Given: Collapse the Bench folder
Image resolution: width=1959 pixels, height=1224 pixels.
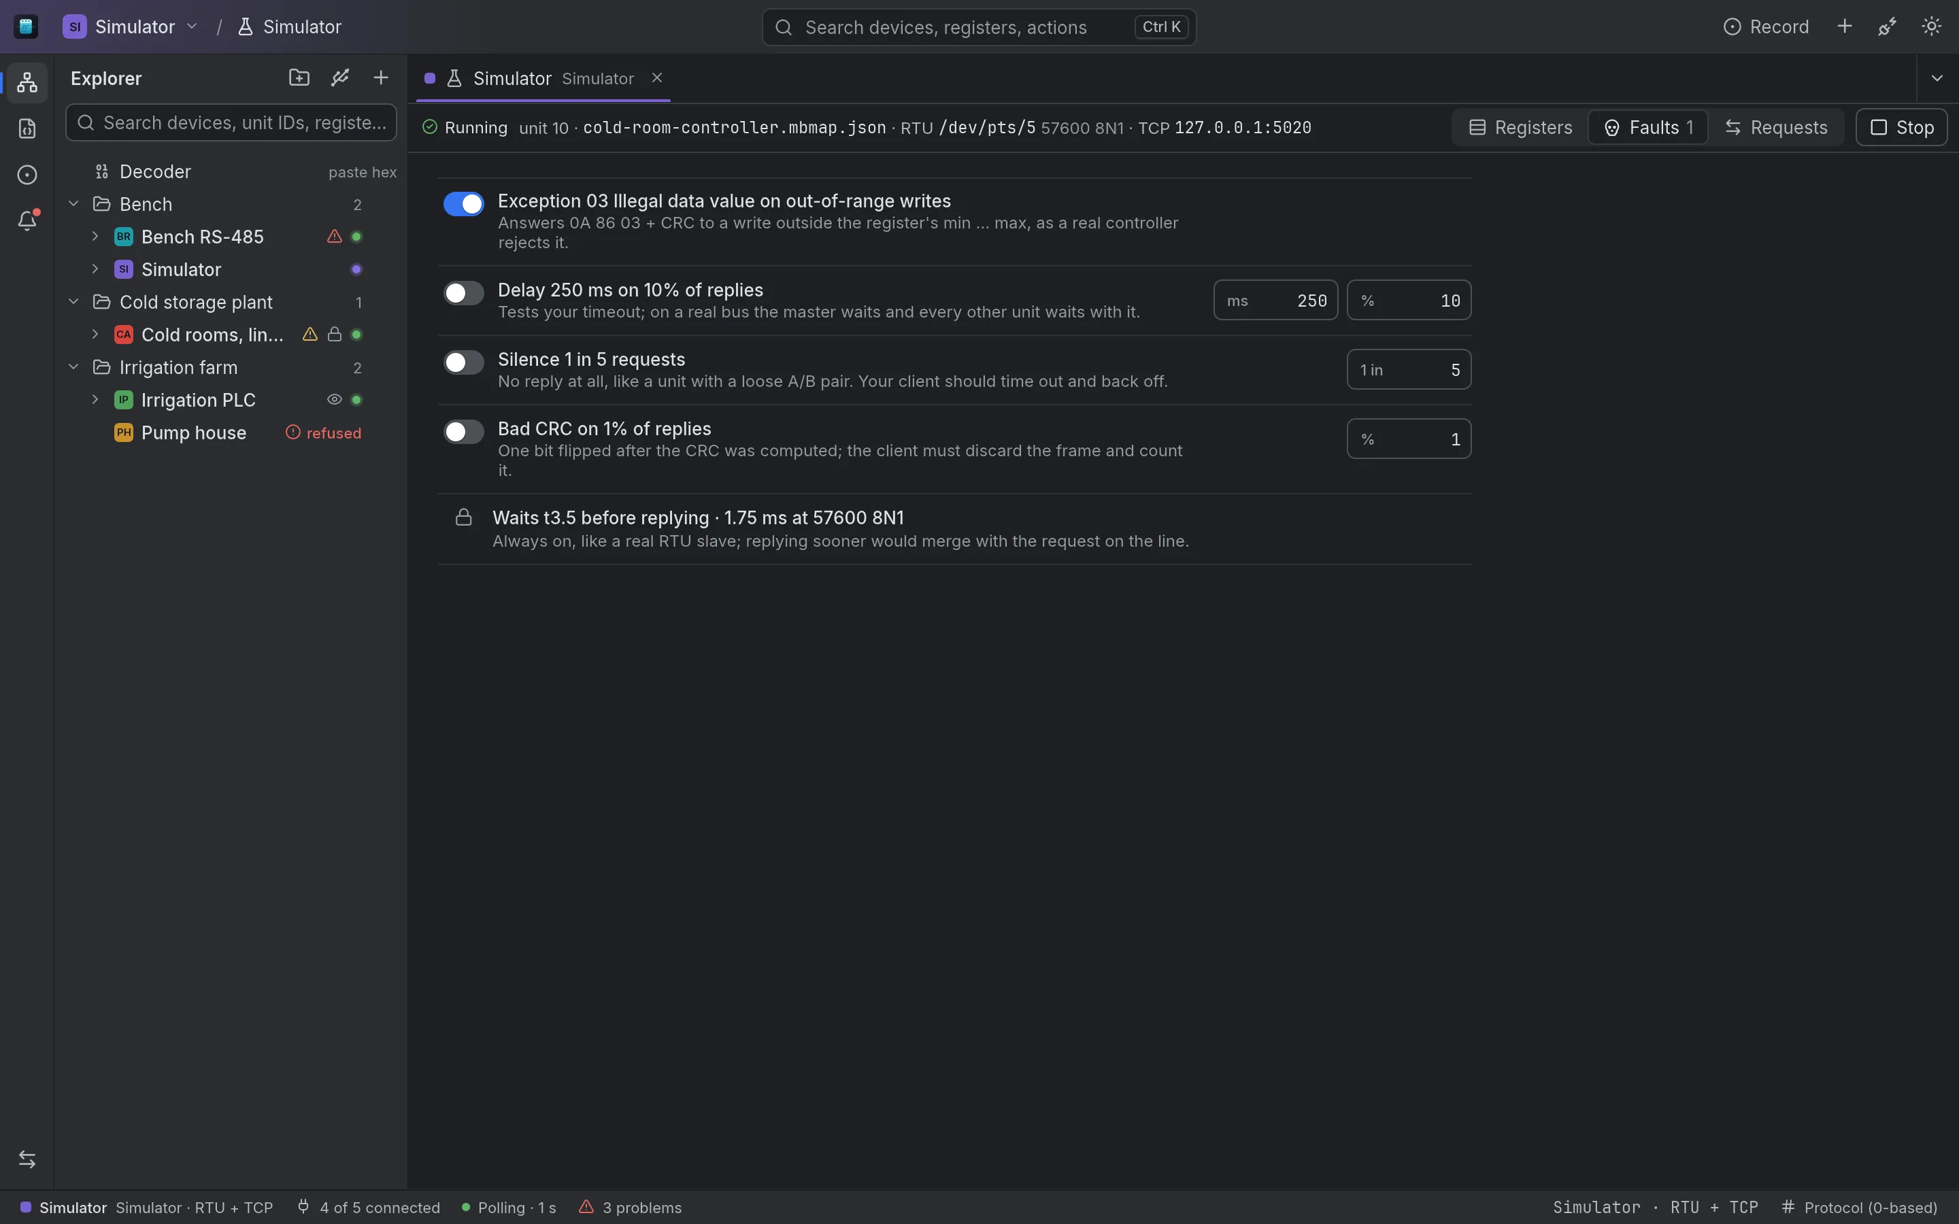Looking at the screenshot, I should (x=73, y=204).
